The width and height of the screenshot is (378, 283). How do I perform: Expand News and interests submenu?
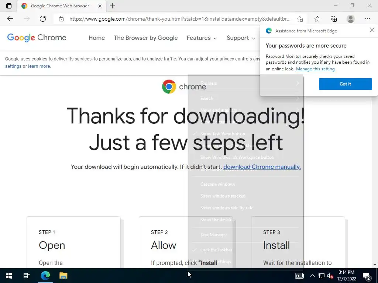point(246,110)
